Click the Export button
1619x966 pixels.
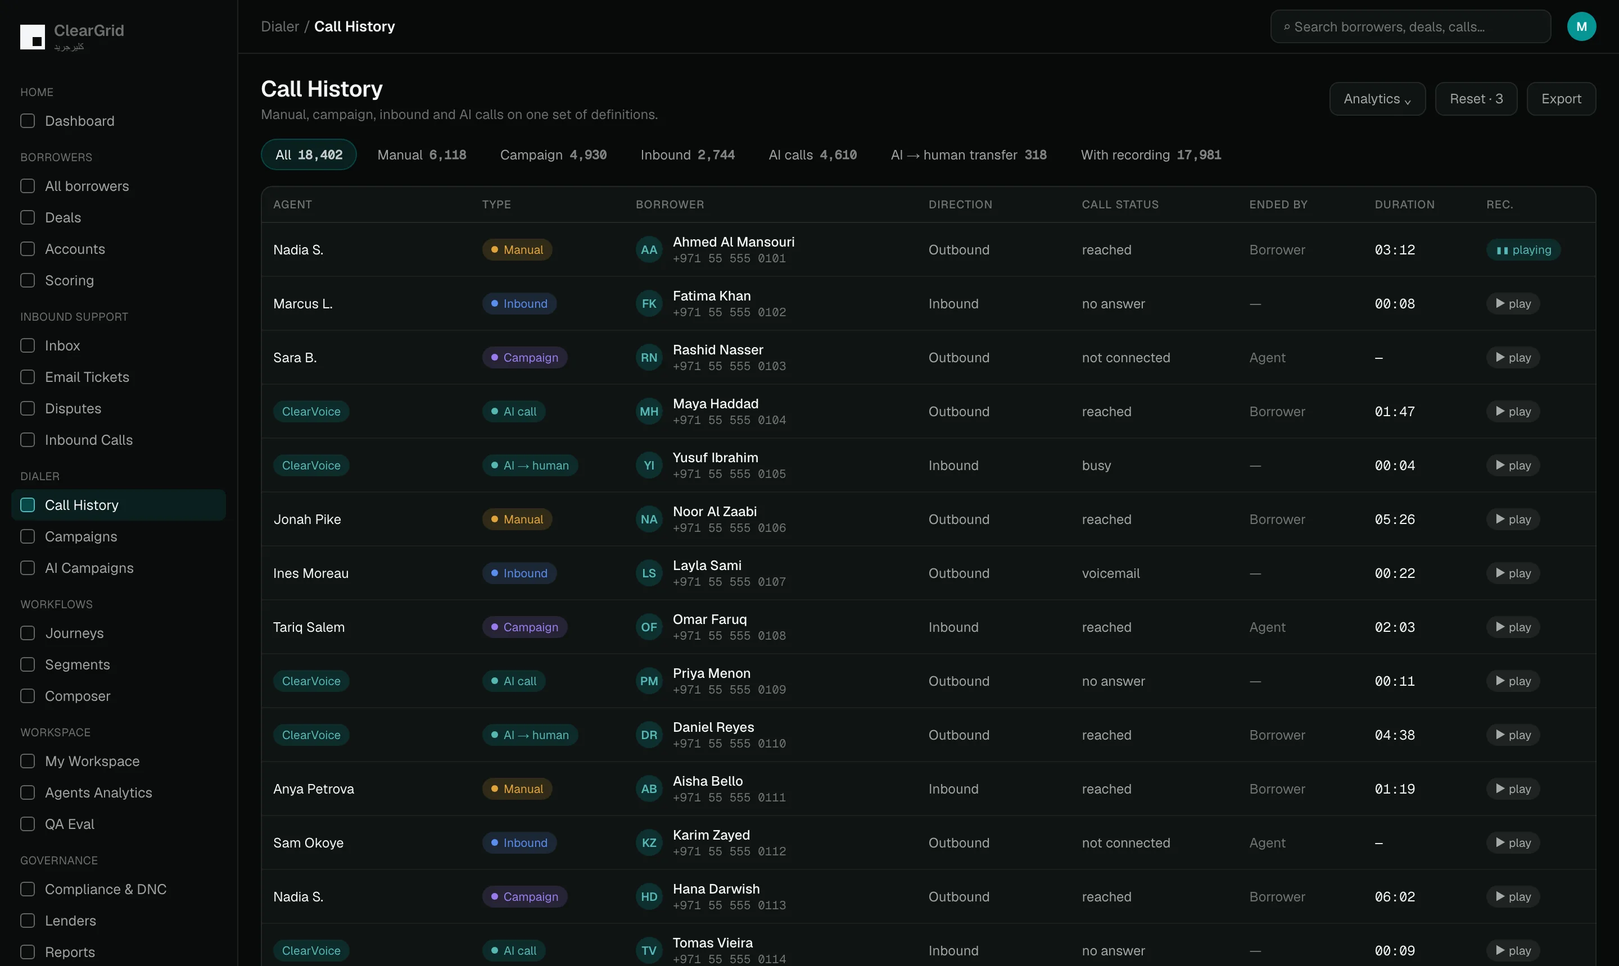pyautogui.click(x=1561, y=99)
